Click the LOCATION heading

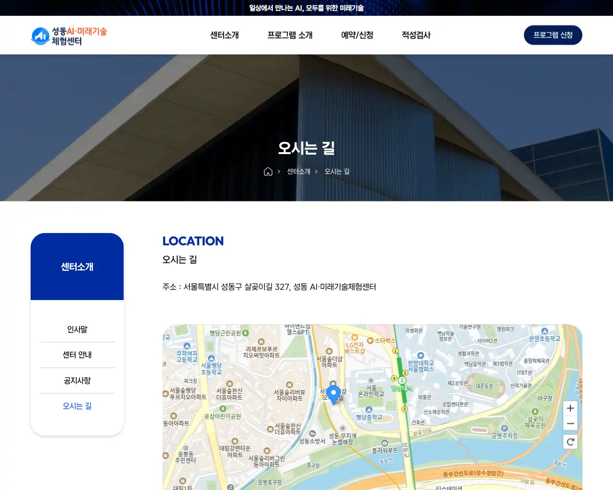point(193,241)
